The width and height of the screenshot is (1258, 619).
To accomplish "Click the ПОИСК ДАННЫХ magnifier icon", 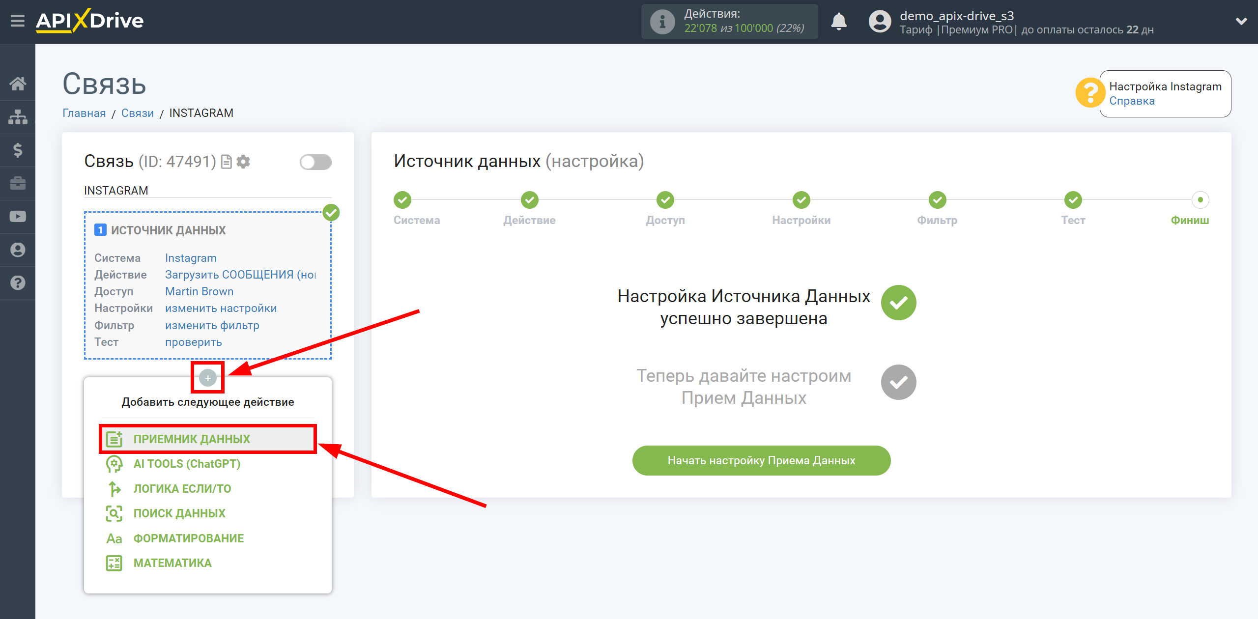I will click(114, 513).
